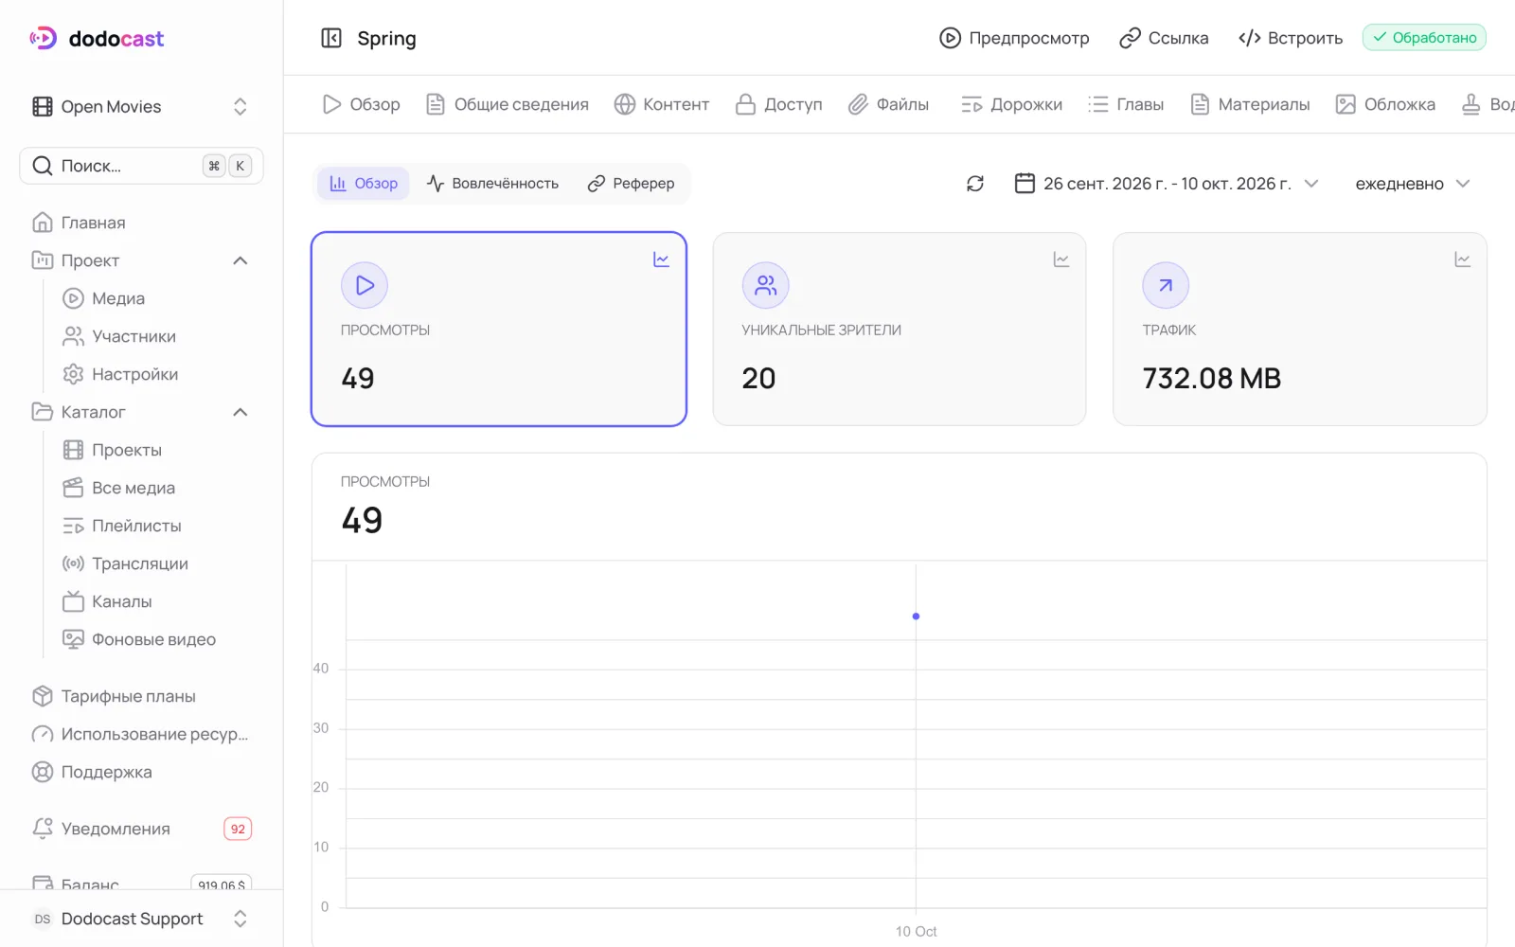Open the Дорожки tab
Viewport: 1515px width, 947px height.
click(x=1011, y=104)
